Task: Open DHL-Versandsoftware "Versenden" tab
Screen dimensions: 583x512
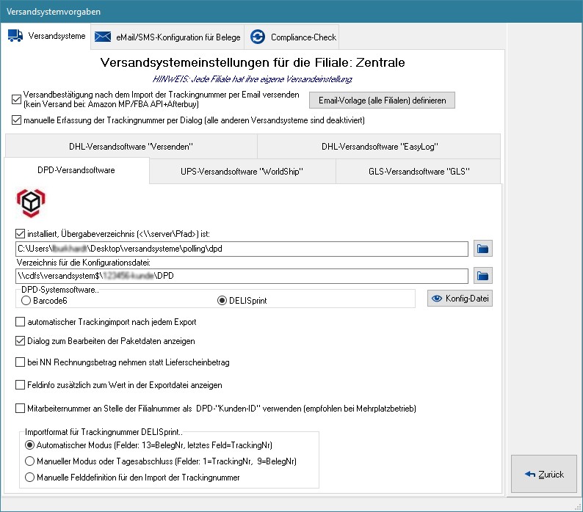Action: [x=131, y=147]
